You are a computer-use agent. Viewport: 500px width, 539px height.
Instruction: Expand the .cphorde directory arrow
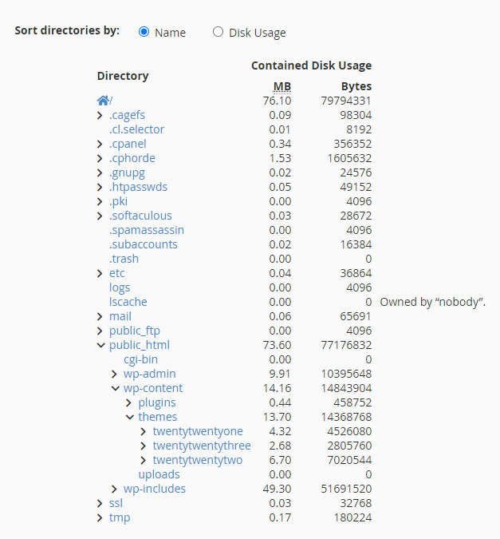click(100, 158)
